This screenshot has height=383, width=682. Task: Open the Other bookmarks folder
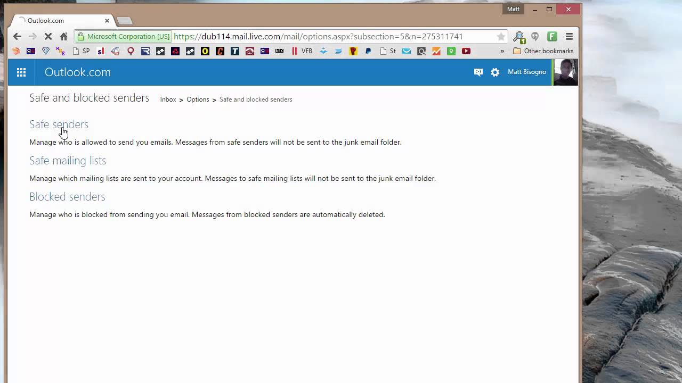coord(543,51)
